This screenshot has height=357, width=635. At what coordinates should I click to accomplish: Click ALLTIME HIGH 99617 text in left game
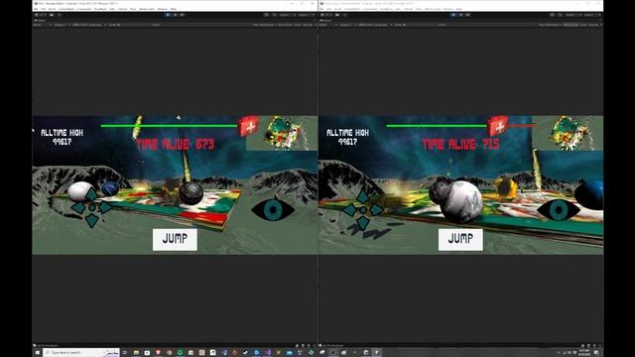point(62,137)
